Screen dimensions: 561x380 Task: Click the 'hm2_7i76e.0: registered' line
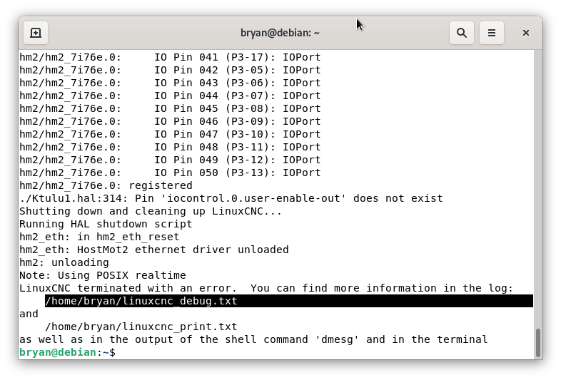pyautogui.click(x=106, y=185)
